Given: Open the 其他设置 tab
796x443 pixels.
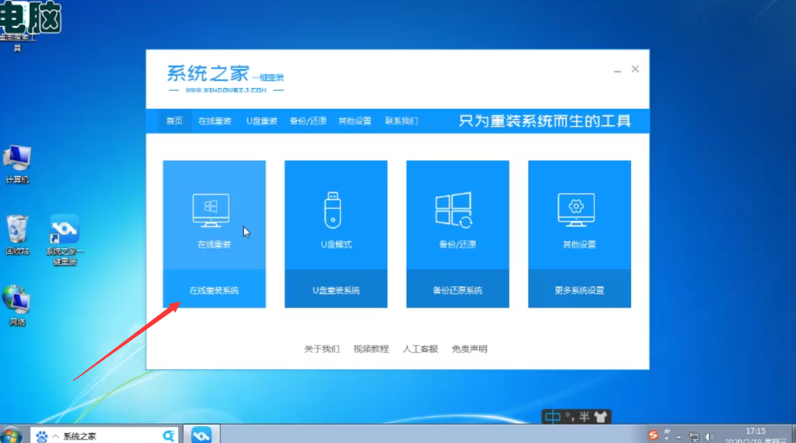Looking at the screenshot, I should tap(355, 121).
